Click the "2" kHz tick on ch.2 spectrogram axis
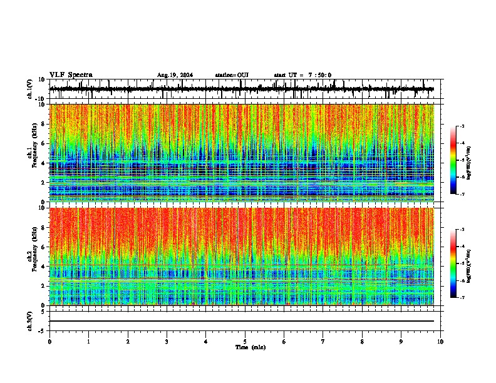 point(44,286)
